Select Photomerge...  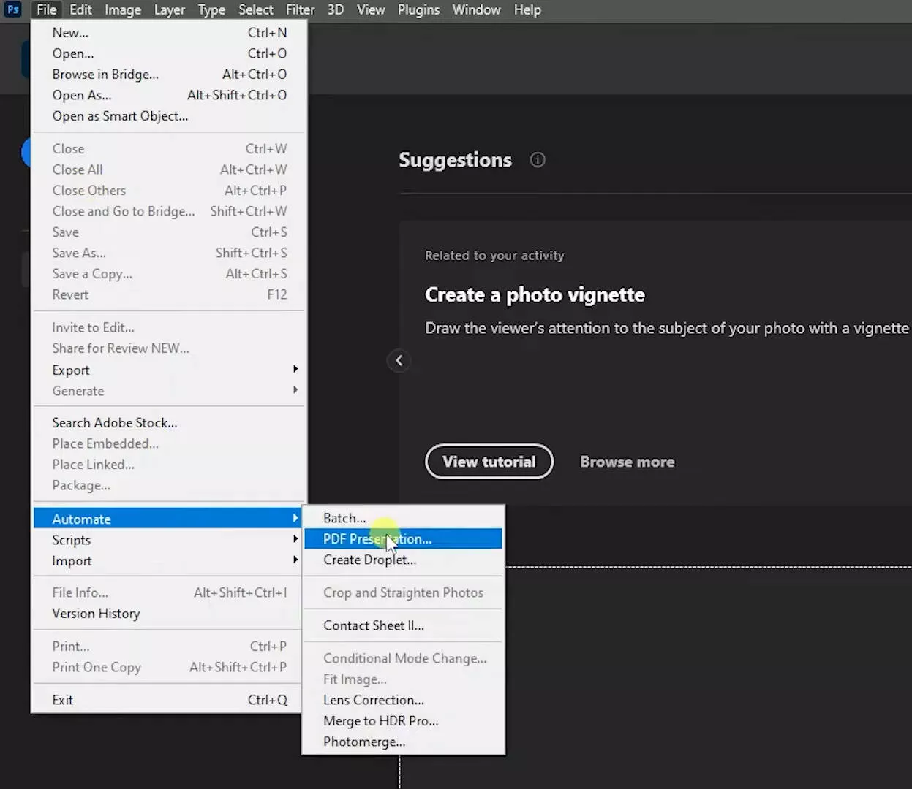tap(403, 742)
